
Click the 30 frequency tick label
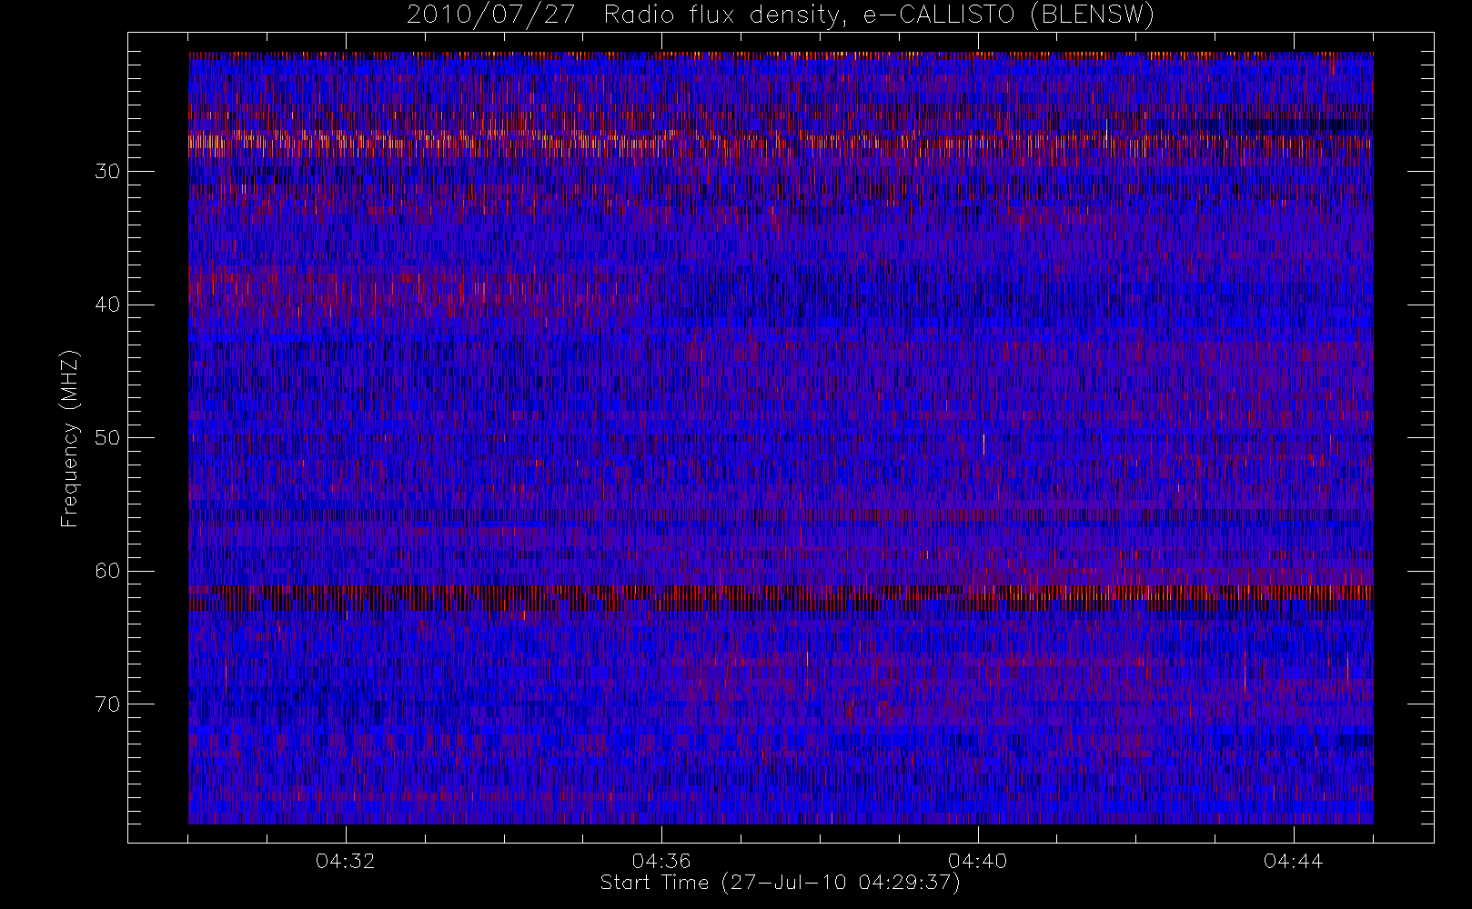click(106, 172)
